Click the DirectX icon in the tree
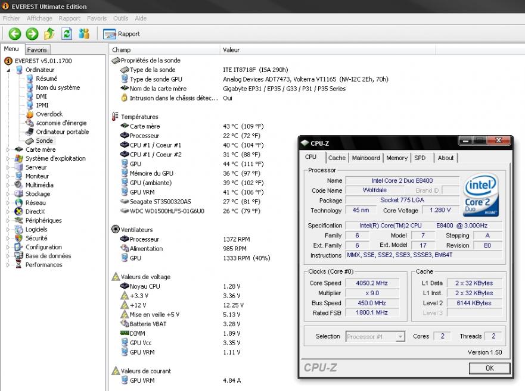Screen dimensions: 525x391 click(x=19, y=212)
